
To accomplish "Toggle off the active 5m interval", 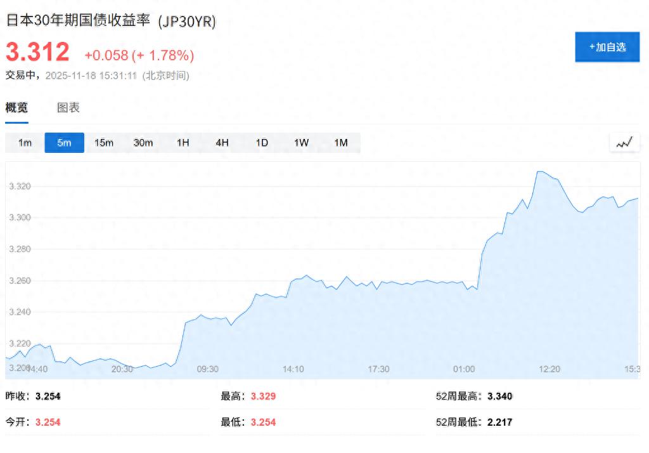I will (x=64, y=142).
